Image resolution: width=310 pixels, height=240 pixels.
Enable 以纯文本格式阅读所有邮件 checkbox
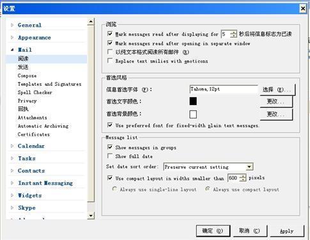[x=110, y=52]
